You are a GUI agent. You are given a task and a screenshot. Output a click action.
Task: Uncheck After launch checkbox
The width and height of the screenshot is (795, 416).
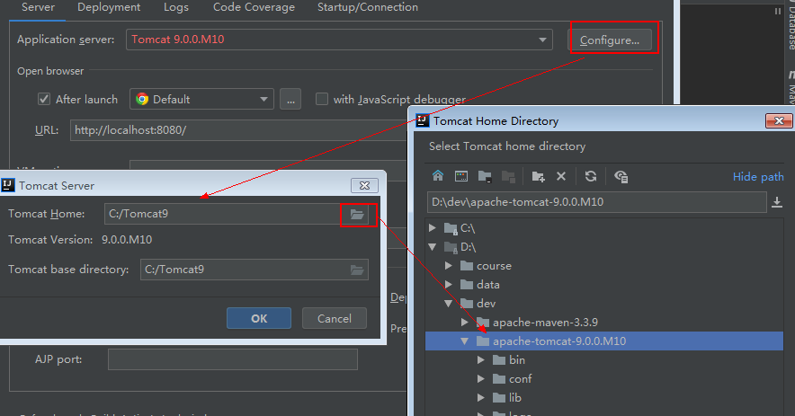pyautogui.click(x=44, y=99)
